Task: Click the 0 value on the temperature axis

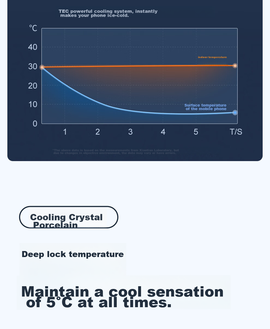Action: pyautogui.click(x=35, y=124)
